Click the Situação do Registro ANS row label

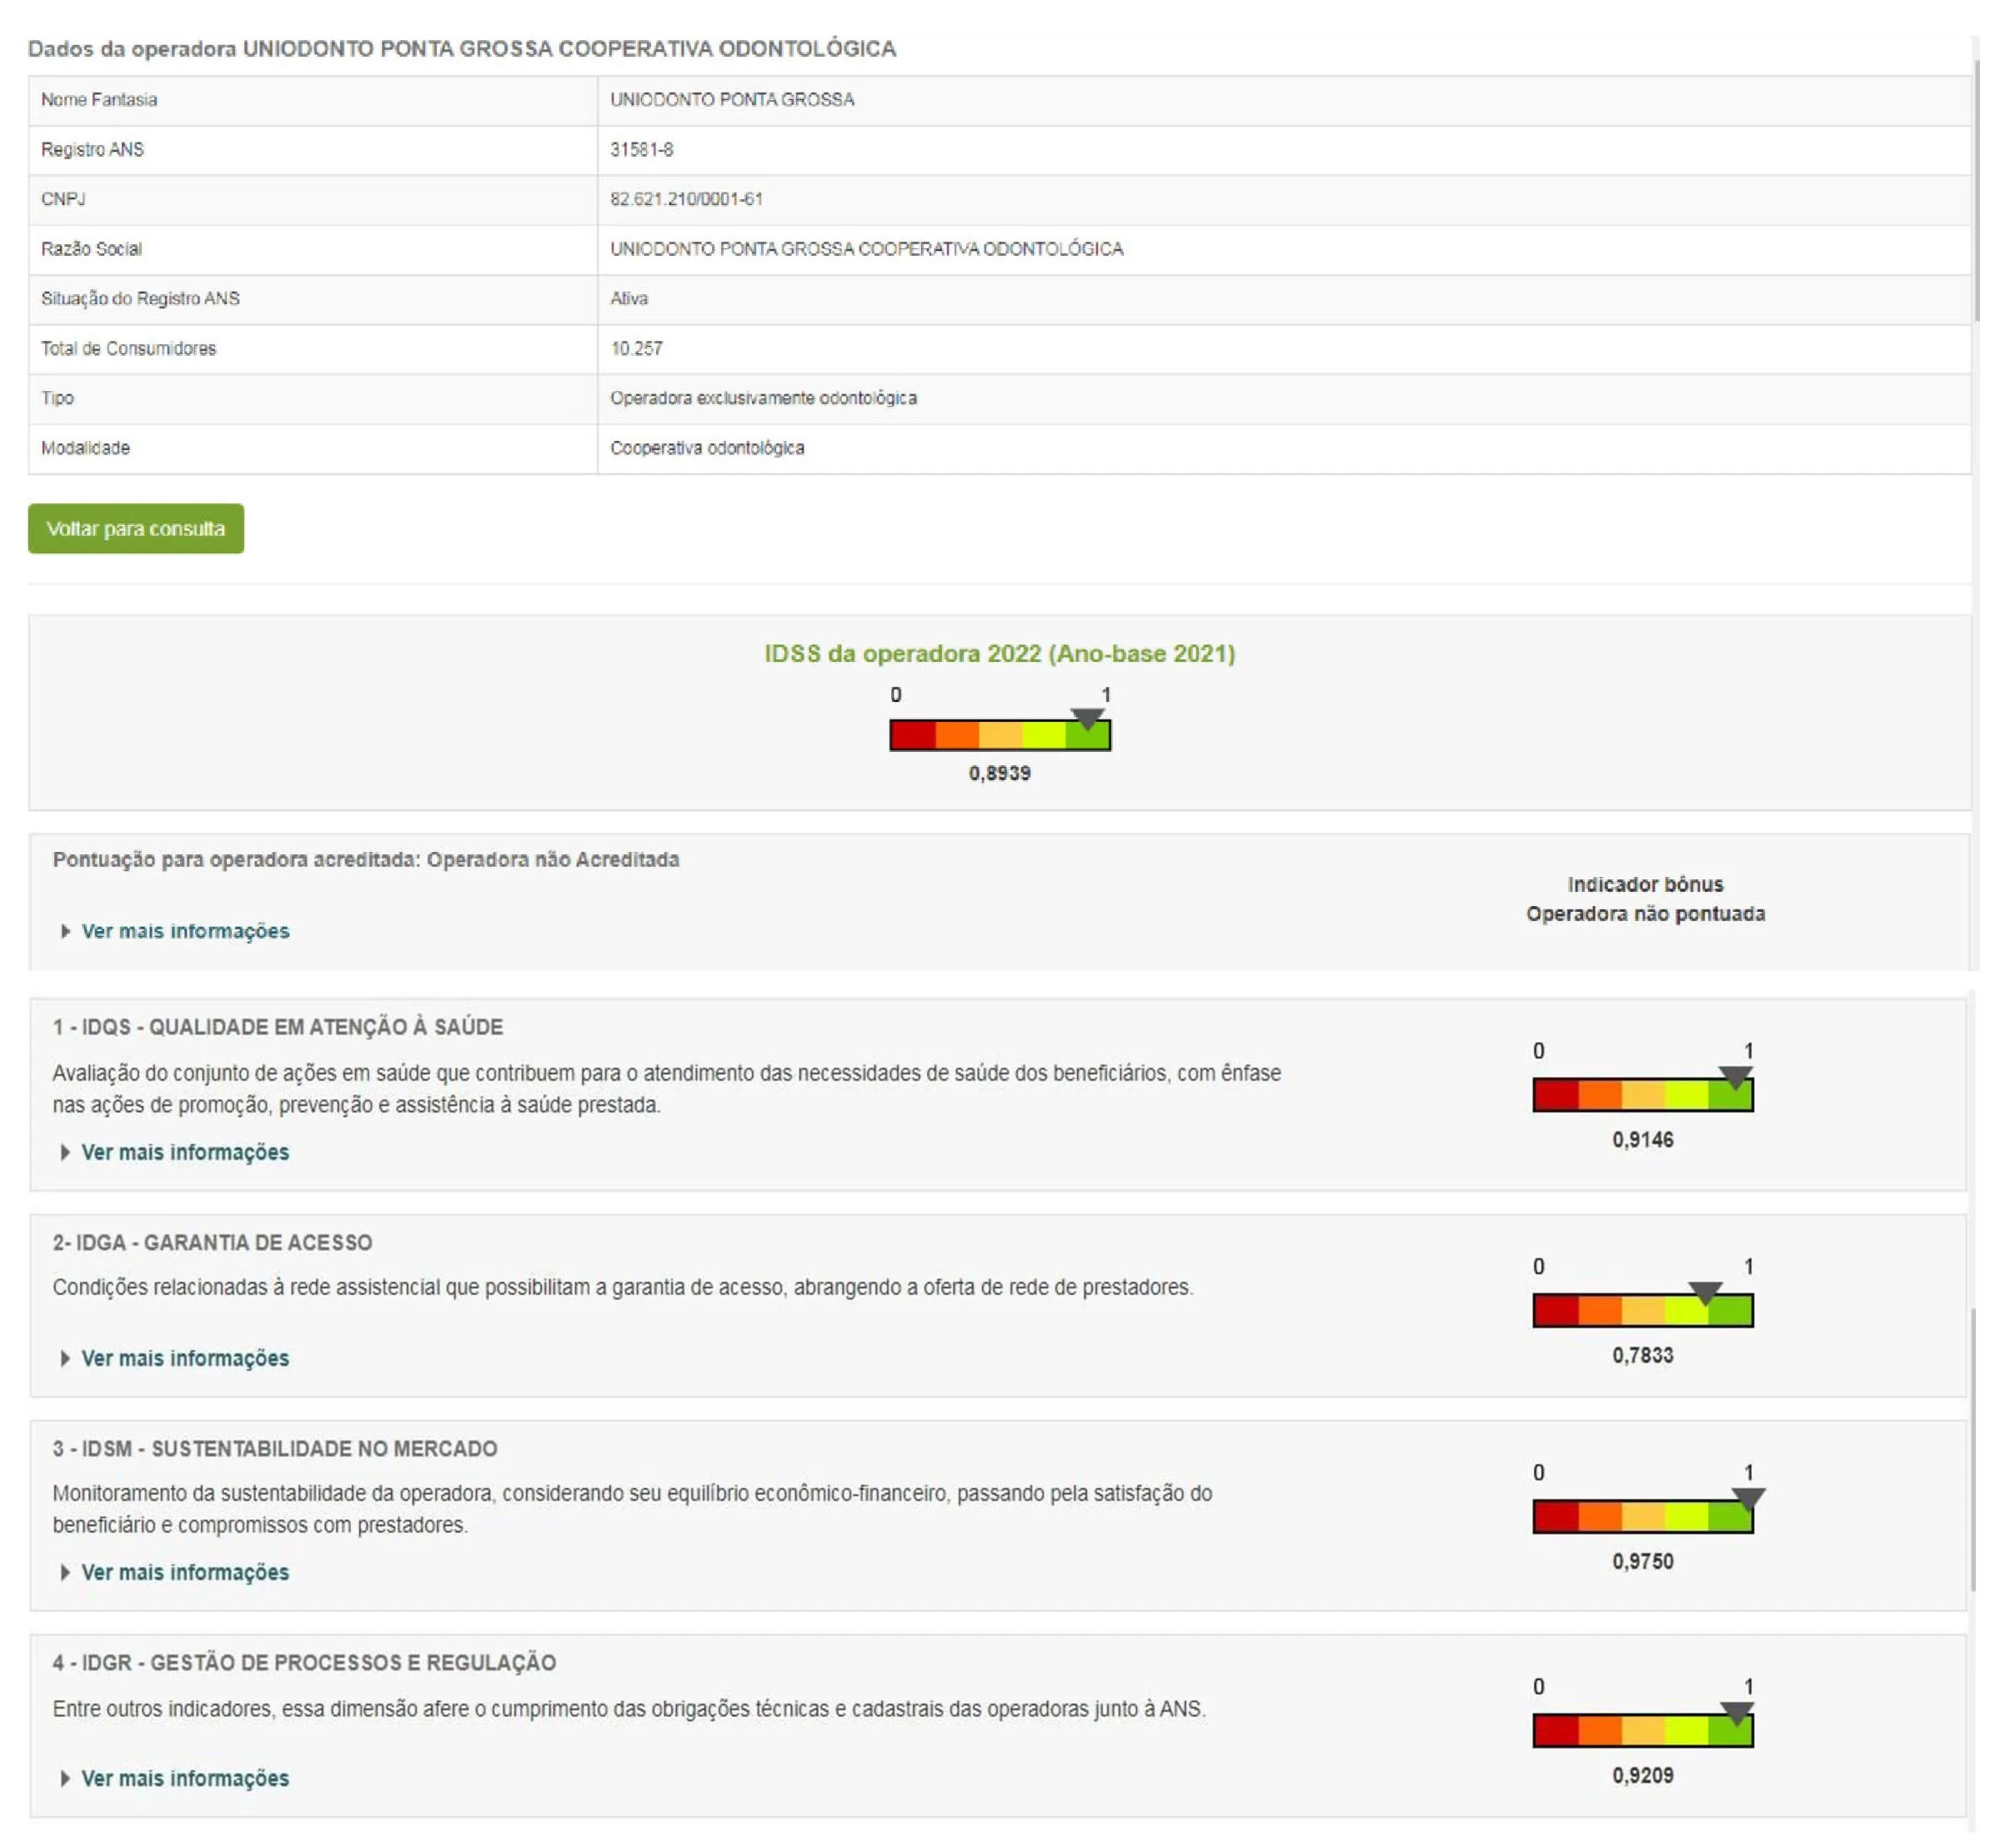coord(141,298)
